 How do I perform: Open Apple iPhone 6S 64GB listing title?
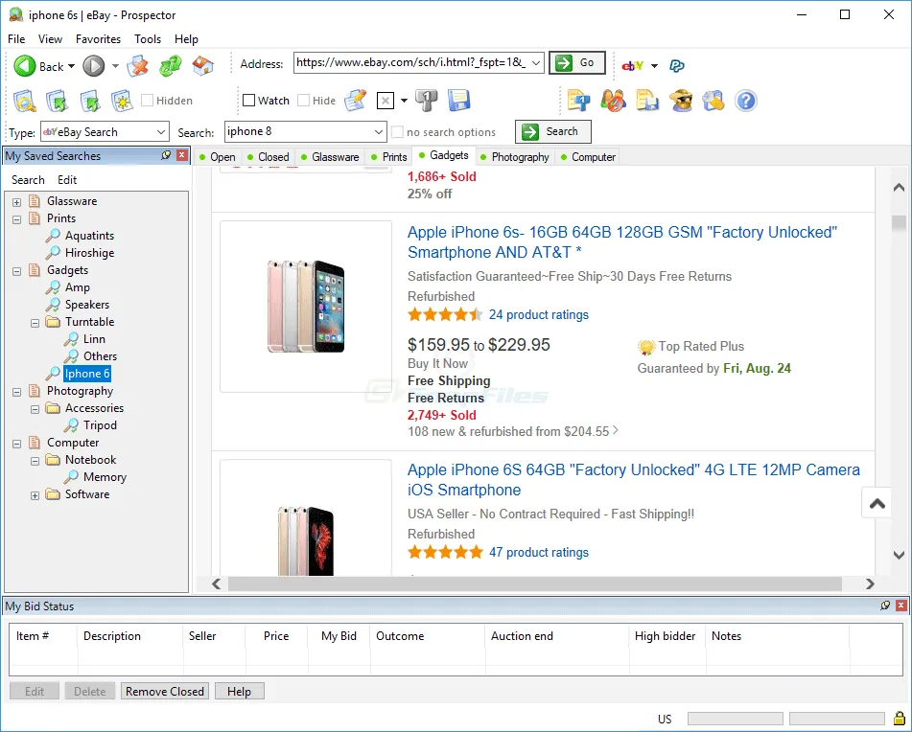(x=633, y=480)
